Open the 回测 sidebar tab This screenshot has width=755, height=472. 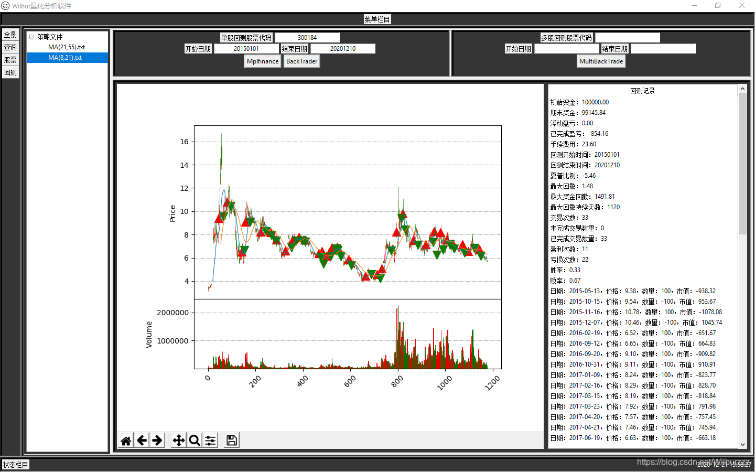tap(10, 73)
